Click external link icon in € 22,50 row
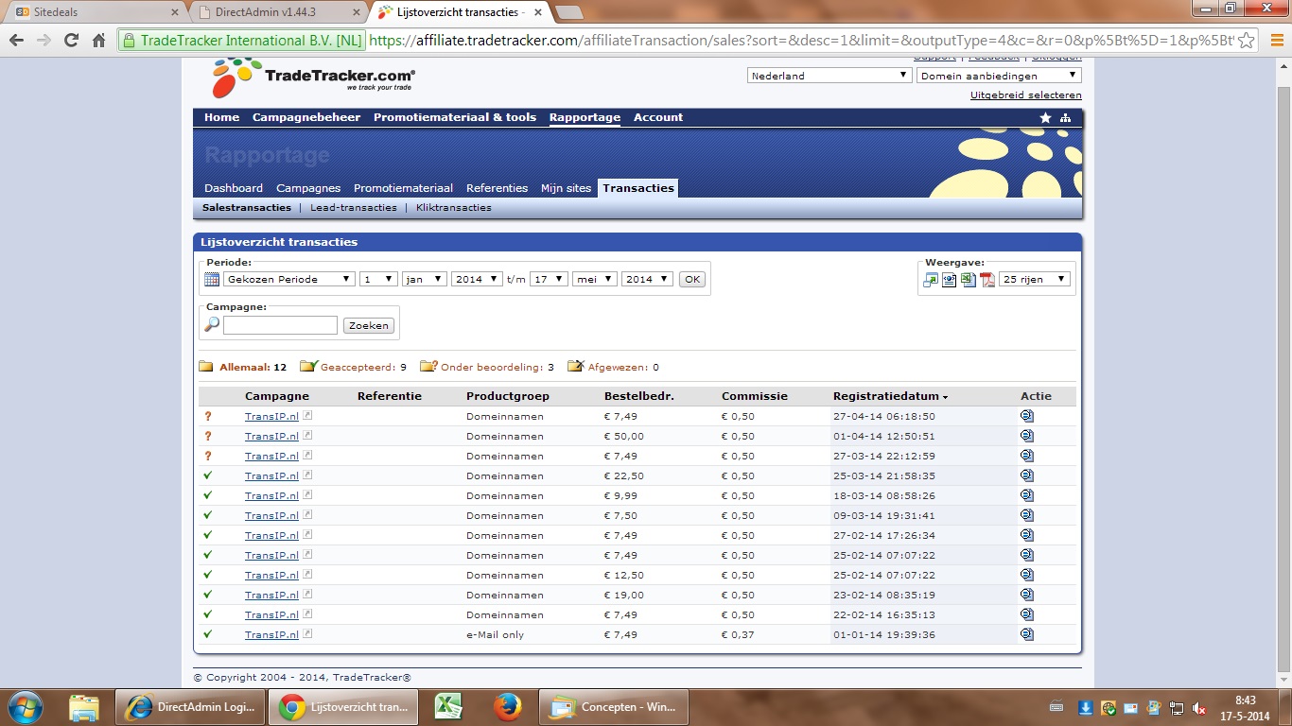1292x726 pixels. [307, 475]
